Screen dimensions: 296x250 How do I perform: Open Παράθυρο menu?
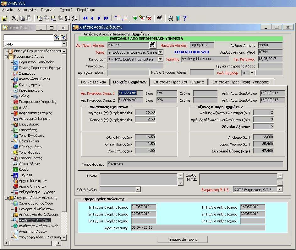tap(86, 10)
